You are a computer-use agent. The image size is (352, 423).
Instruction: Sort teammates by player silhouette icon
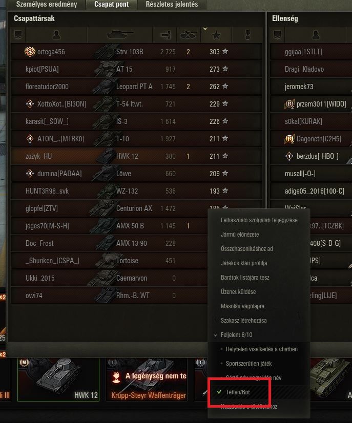[x=56, y=34]
